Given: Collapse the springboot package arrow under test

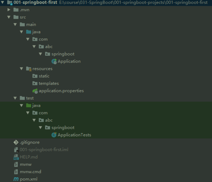Looking at the screenshot, I should 40,128.
